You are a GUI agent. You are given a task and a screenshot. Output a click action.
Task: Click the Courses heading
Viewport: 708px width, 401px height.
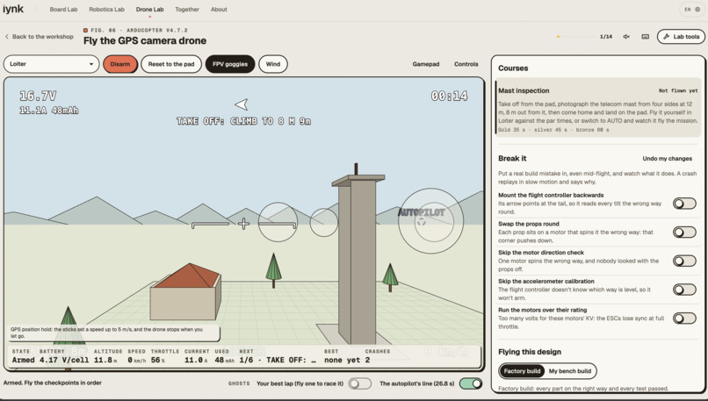coord(513,68)
